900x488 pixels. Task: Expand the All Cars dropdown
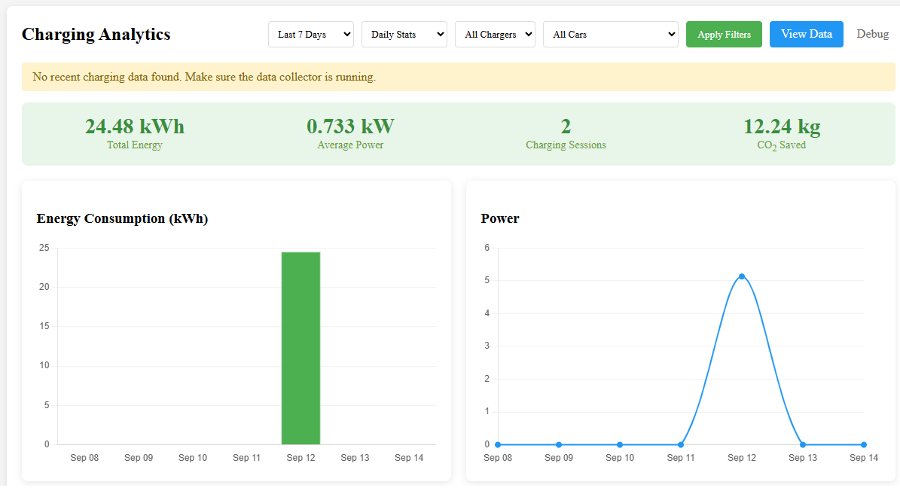point(610,35)
